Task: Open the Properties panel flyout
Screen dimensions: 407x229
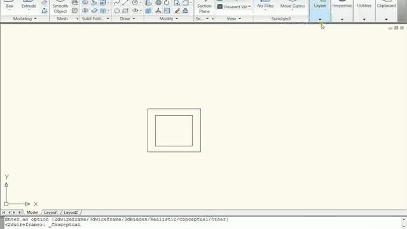Action: point(342,19)
